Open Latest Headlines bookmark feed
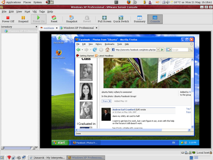Viewport: 213px width, 160px height. tap(104, 56)
